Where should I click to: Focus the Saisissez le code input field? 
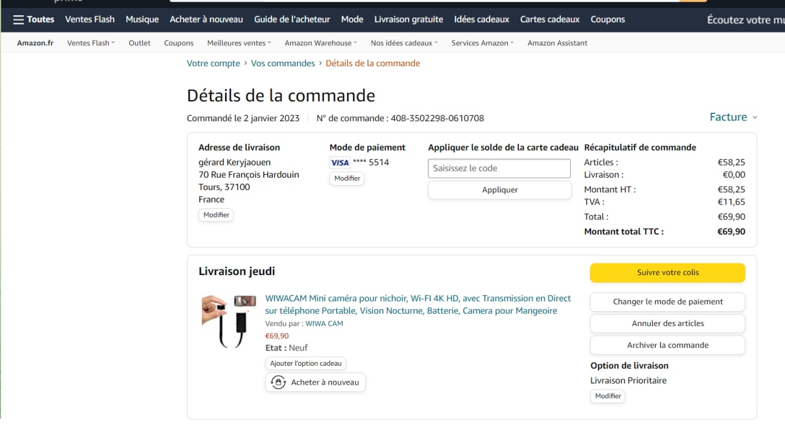(x=499, y=168)
